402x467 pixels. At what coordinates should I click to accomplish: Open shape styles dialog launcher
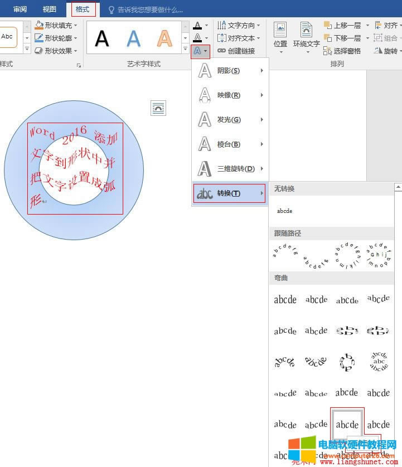79,66
